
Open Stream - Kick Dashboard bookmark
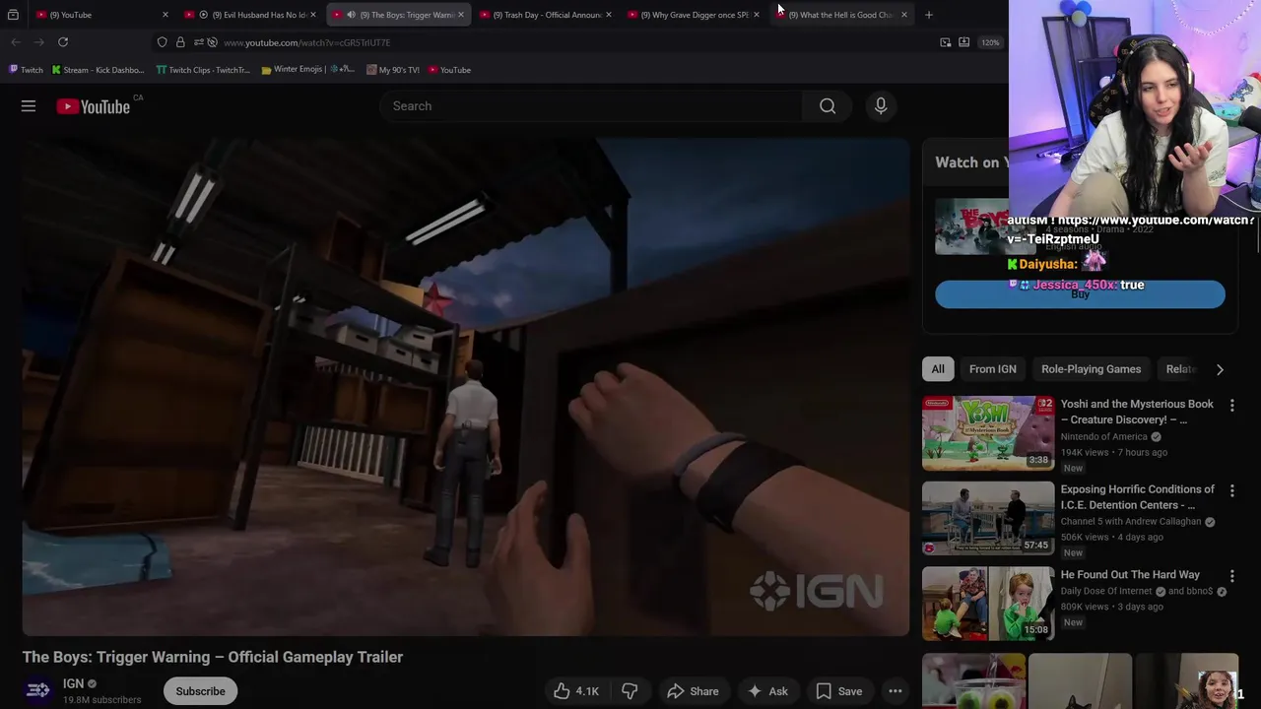(98, 70)
